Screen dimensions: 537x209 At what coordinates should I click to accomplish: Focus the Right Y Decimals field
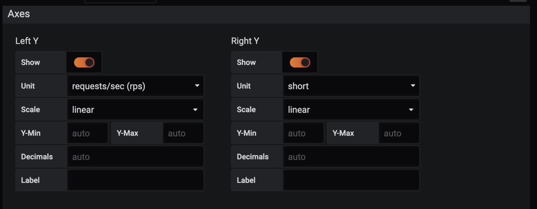[x=351, y=157]
